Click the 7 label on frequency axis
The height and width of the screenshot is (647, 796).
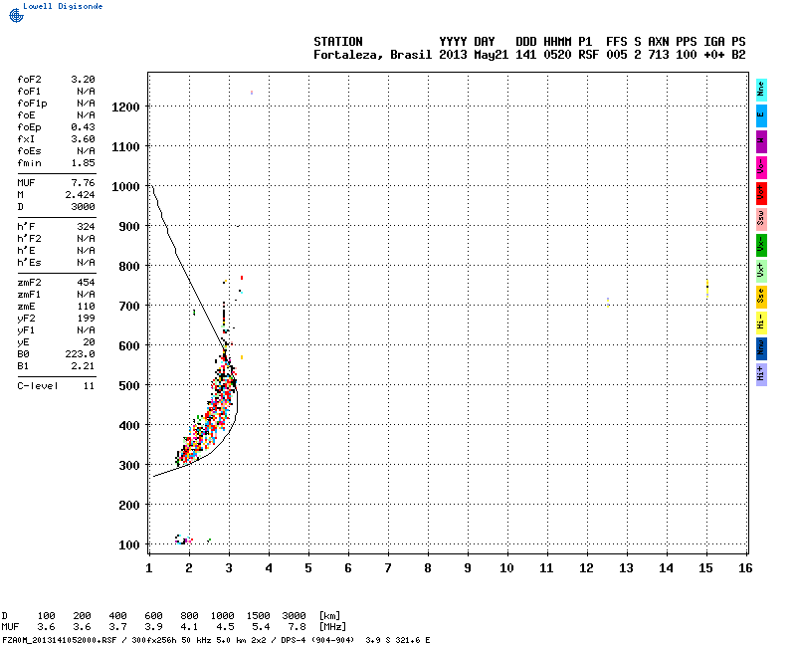tap(388, 568)
